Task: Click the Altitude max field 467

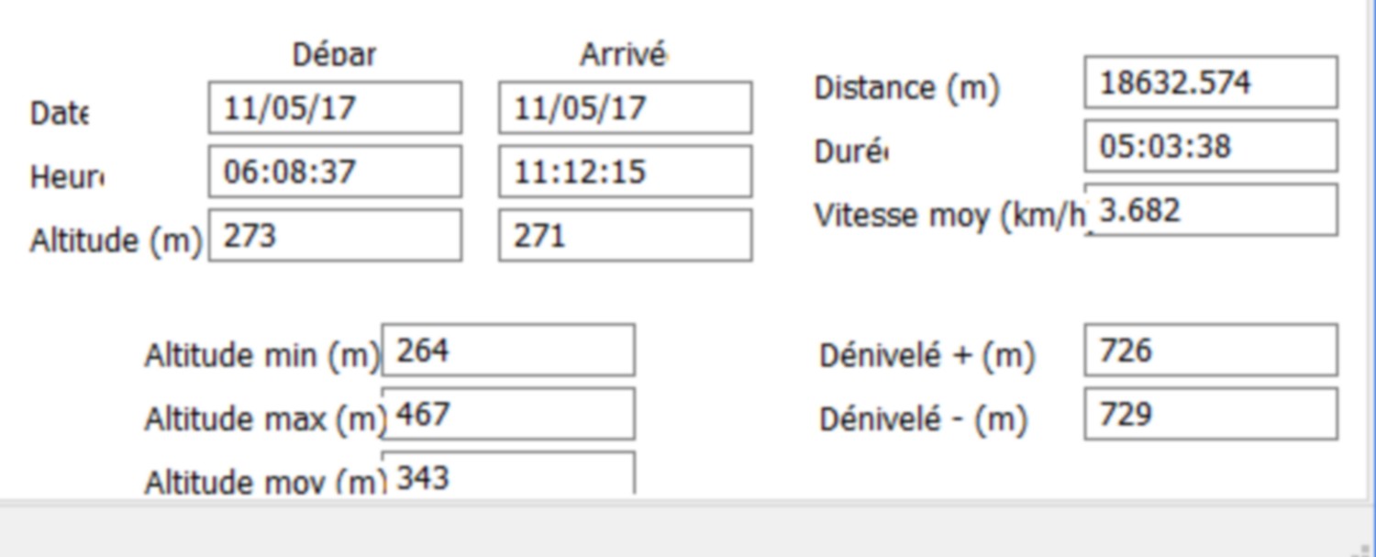Action: [508, 414]
